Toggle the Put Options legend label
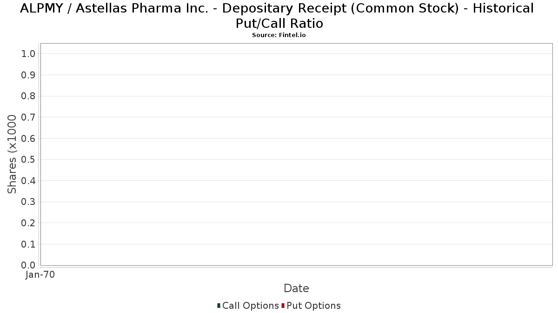 (x=314, y=306)
